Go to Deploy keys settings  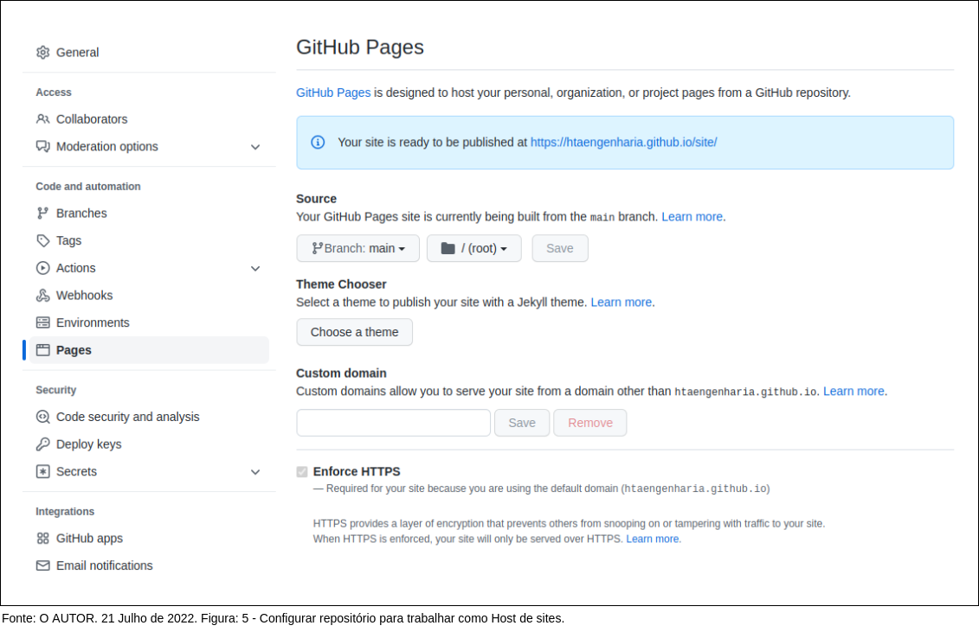[88, 444]
